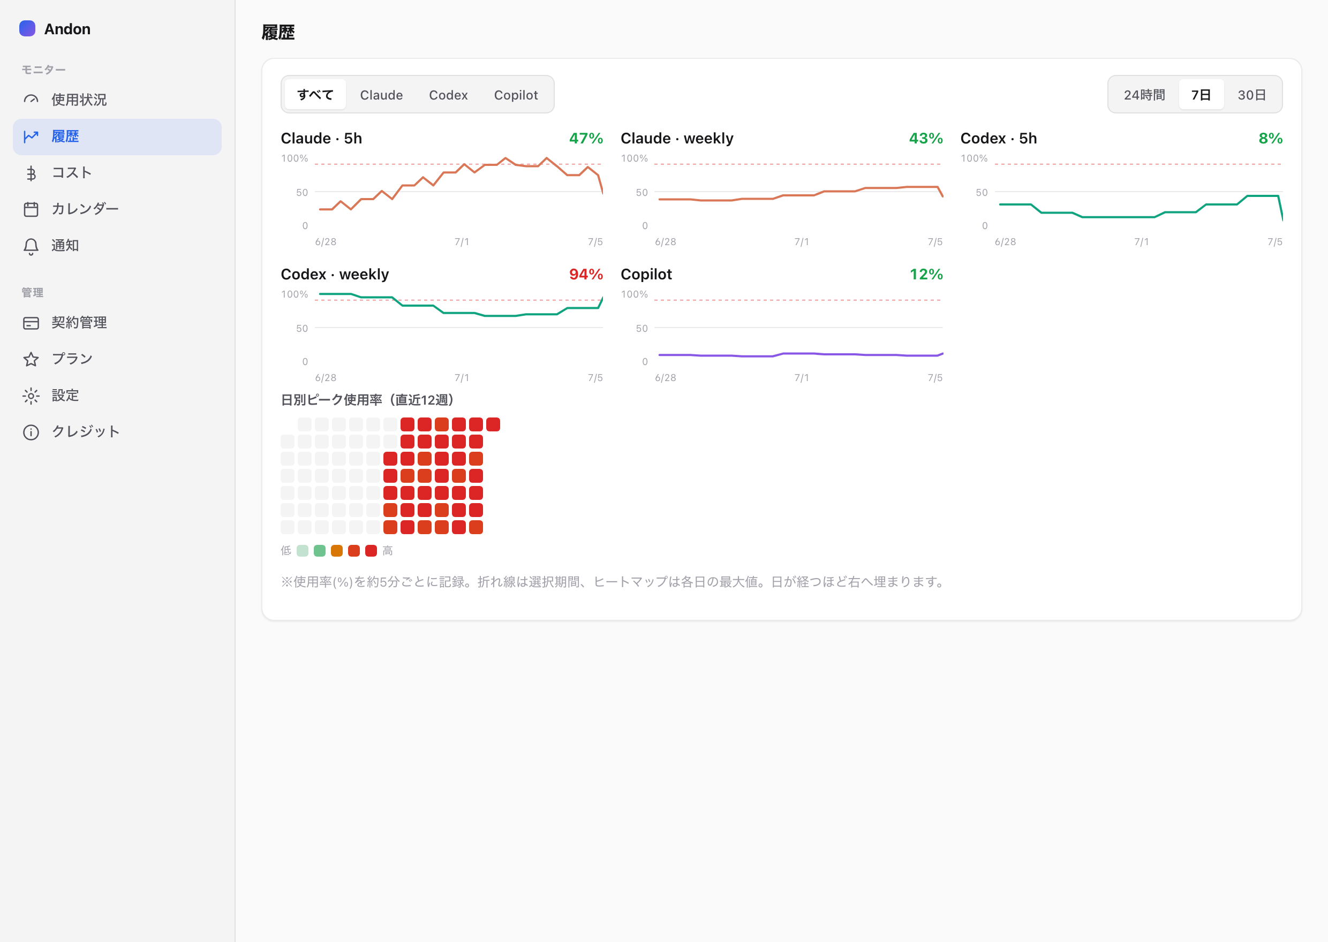Switch to the Claude filter tab
The image size is (1328, 942).
tap(381, 95)
